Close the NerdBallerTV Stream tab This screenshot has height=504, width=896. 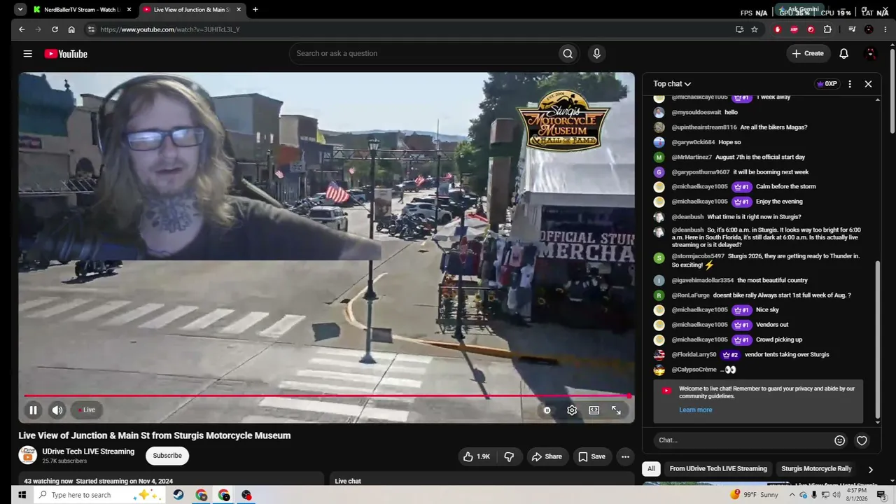point(129,10)
